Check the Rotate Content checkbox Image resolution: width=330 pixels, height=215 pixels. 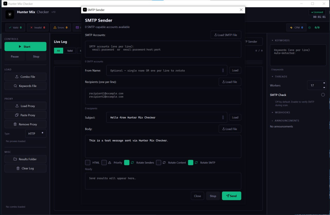coord(159,162)
